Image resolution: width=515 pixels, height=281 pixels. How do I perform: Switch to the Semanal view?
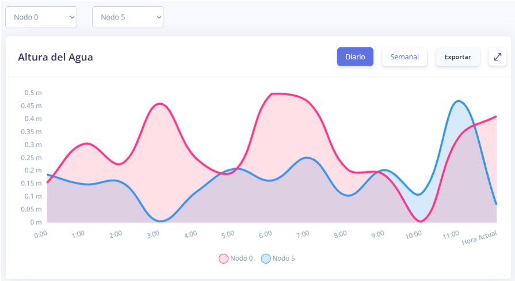(x=405, y=57)
